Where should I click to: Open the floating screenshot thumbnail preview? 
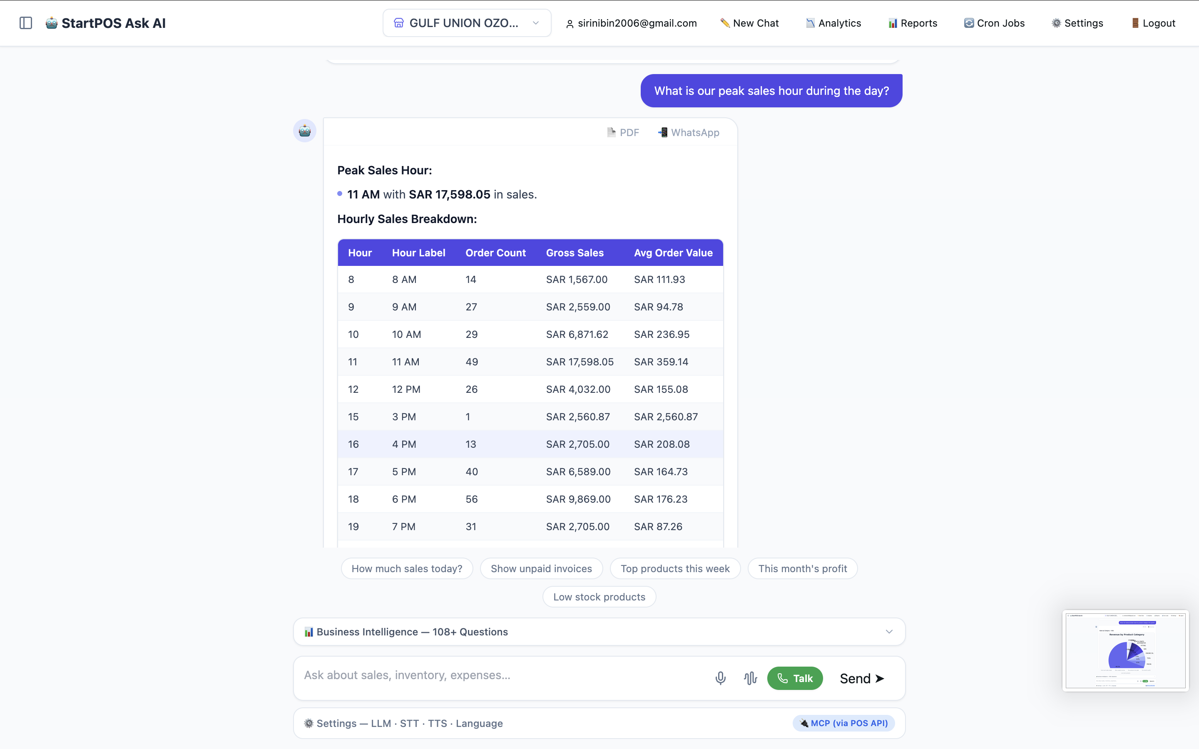[x=1125, y=650]
